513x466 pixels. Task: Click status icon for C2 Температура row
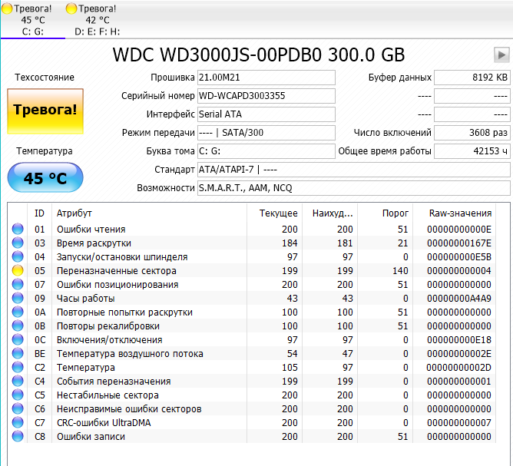point(18,367)
